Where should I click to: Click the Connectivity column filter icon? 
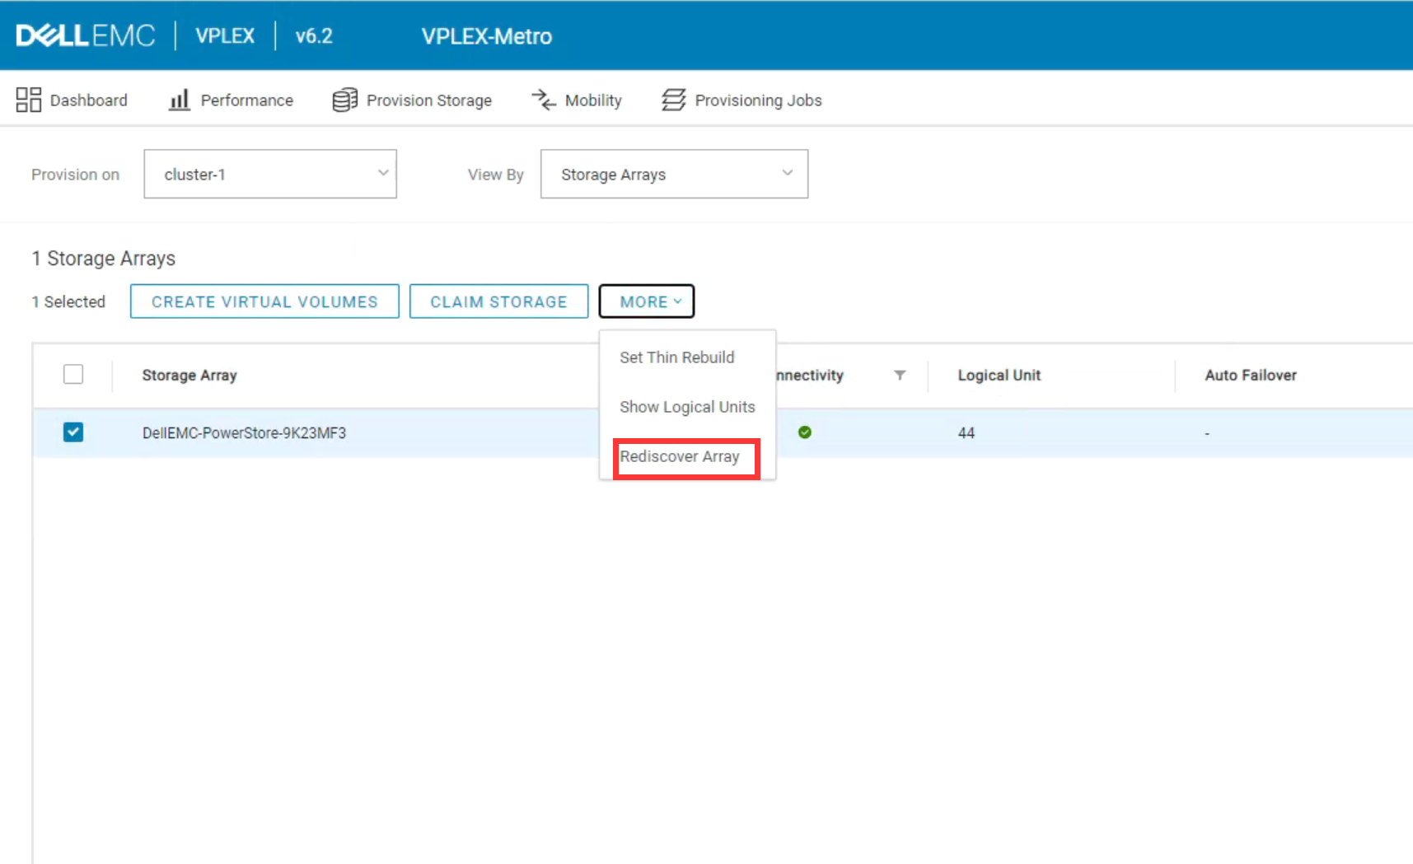[900, 376]
